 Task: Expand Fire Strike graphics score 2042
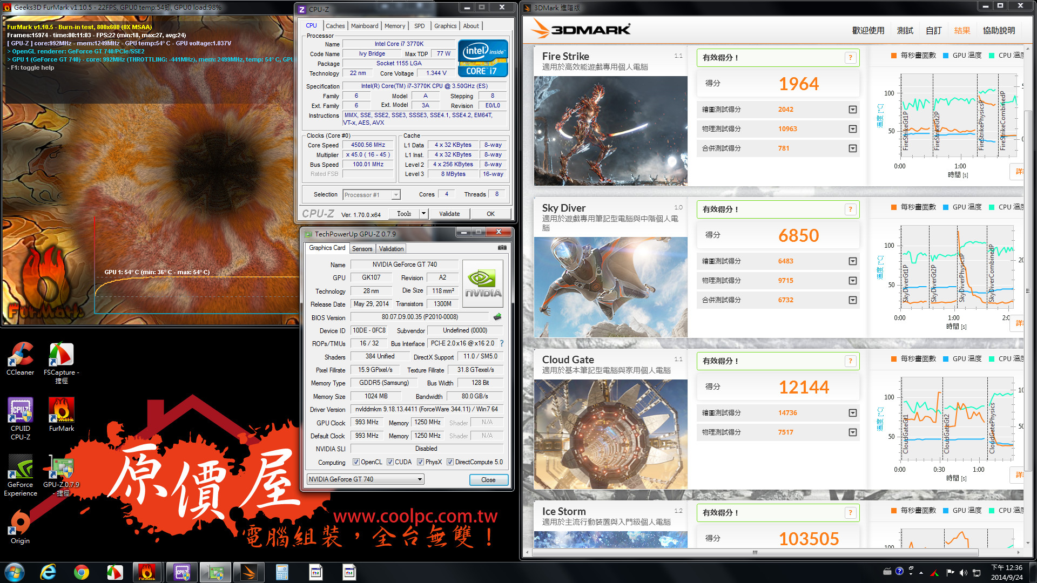[x=853, y=110]
